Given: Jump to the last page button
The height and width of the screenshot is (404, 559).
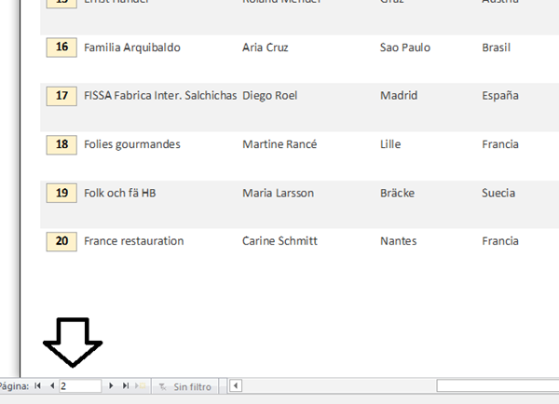Looking at the screenshot, I should click(126, 385).
